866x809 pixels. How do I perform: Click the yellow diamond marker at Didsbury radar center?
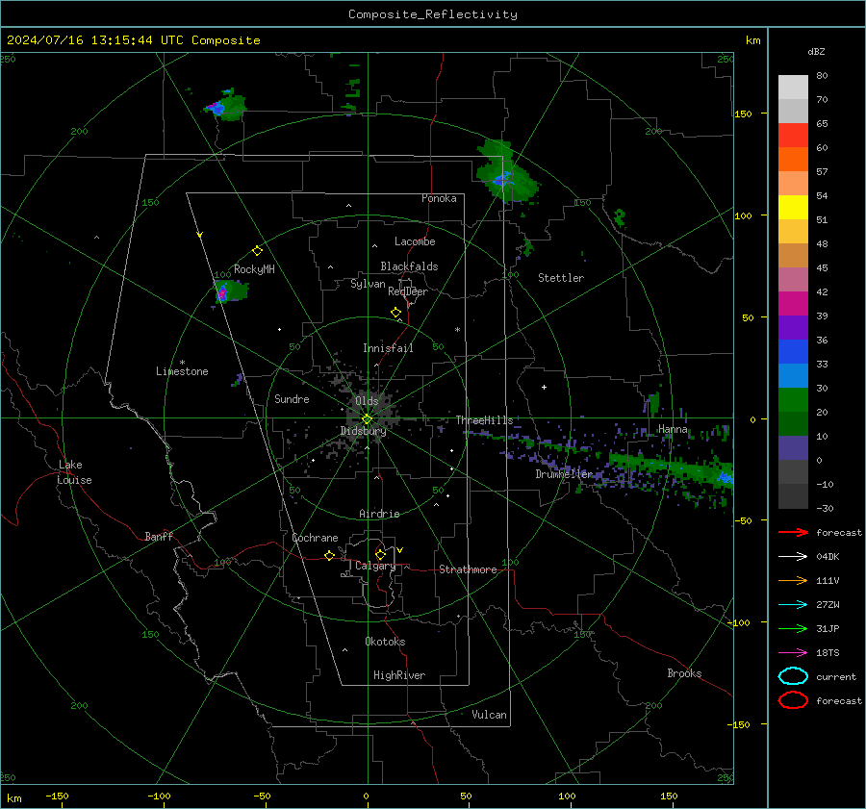(x=367, y=419)
